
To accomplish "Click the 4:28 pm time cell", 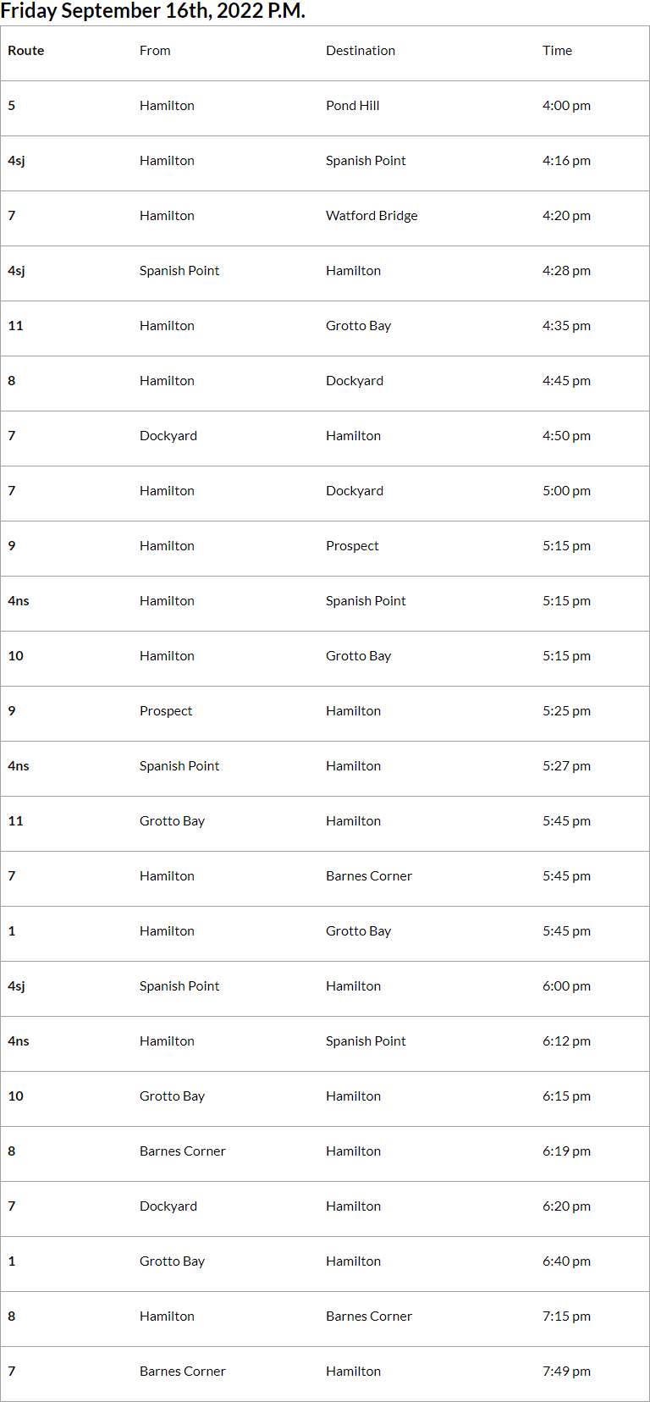I will (566, 271).
